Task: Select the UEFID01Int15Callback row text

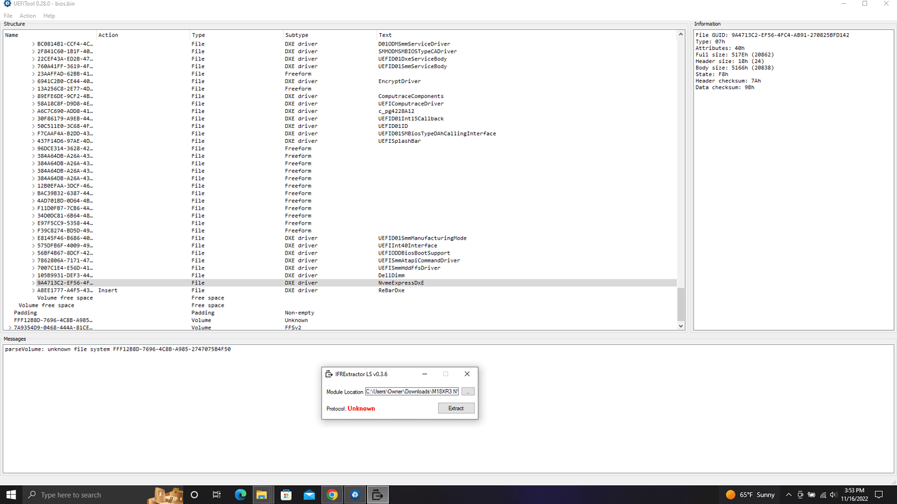Action: tap(411, 119)
